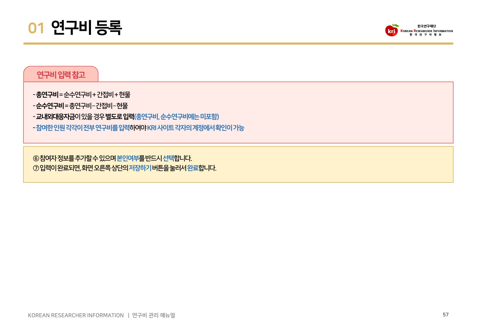The height and width of the screenshot is (330, 477).
Task: Click the 01 section number
Action: 36,28
